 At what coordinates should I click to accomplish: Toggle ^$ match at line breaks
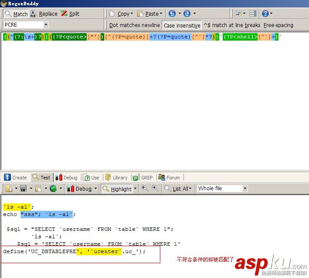232,25
